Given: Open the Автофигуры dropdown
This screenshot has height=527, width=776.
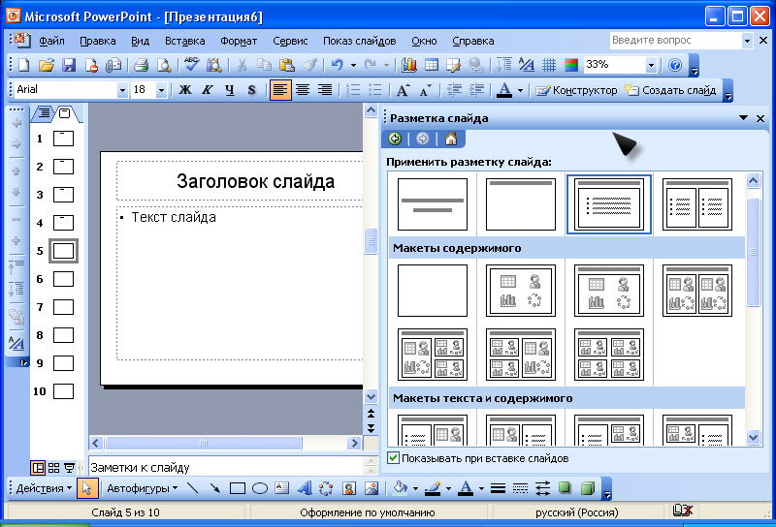Looking at the screenshot, I should click(x=142, y=488).
